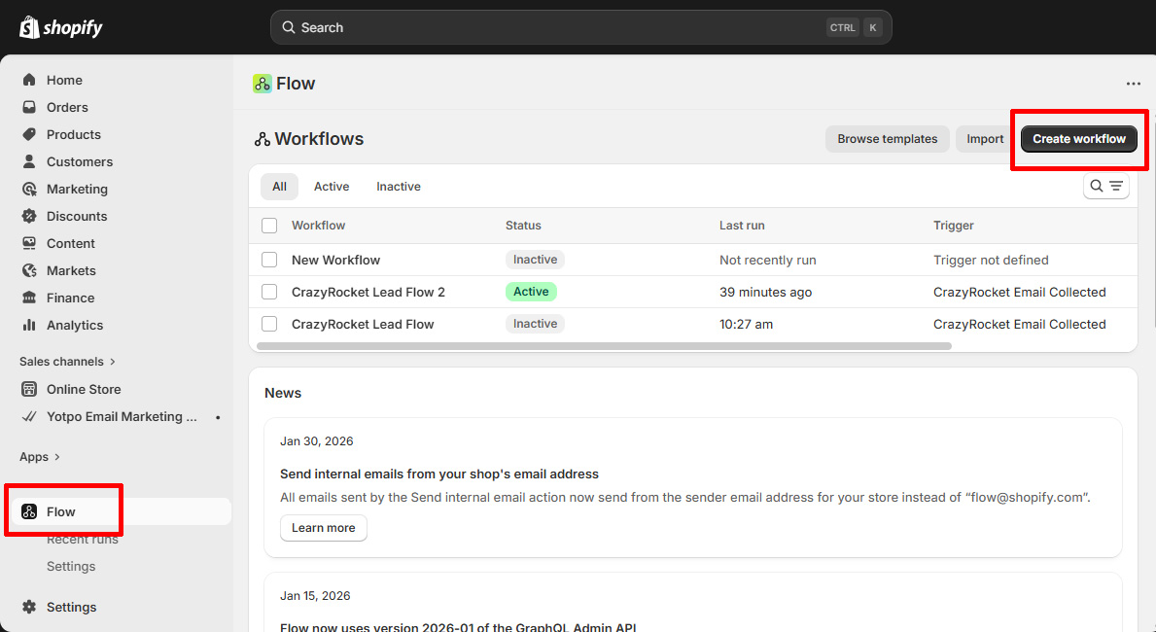
Task: Expand the Apps section chevron
Action: tap(57, 457)
